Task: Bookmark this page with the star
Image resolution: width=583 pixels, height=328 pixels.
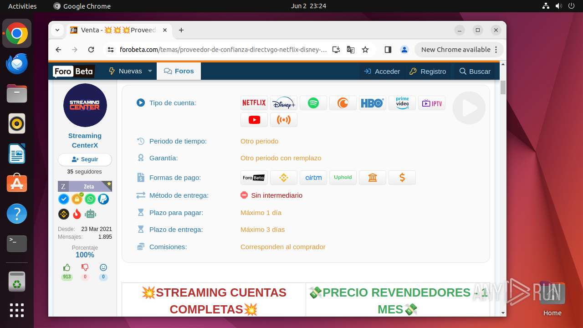Action: [x=365, y=50]
